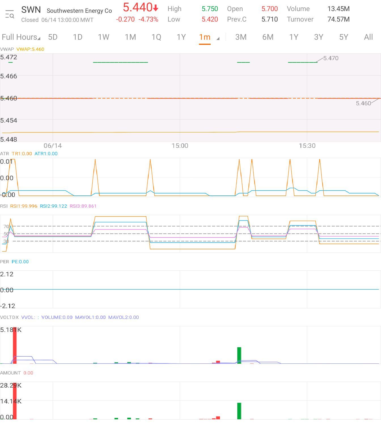381x423 pixels.
Task: Click the TR1:0.00 reading
Action: tap(22, 153)
